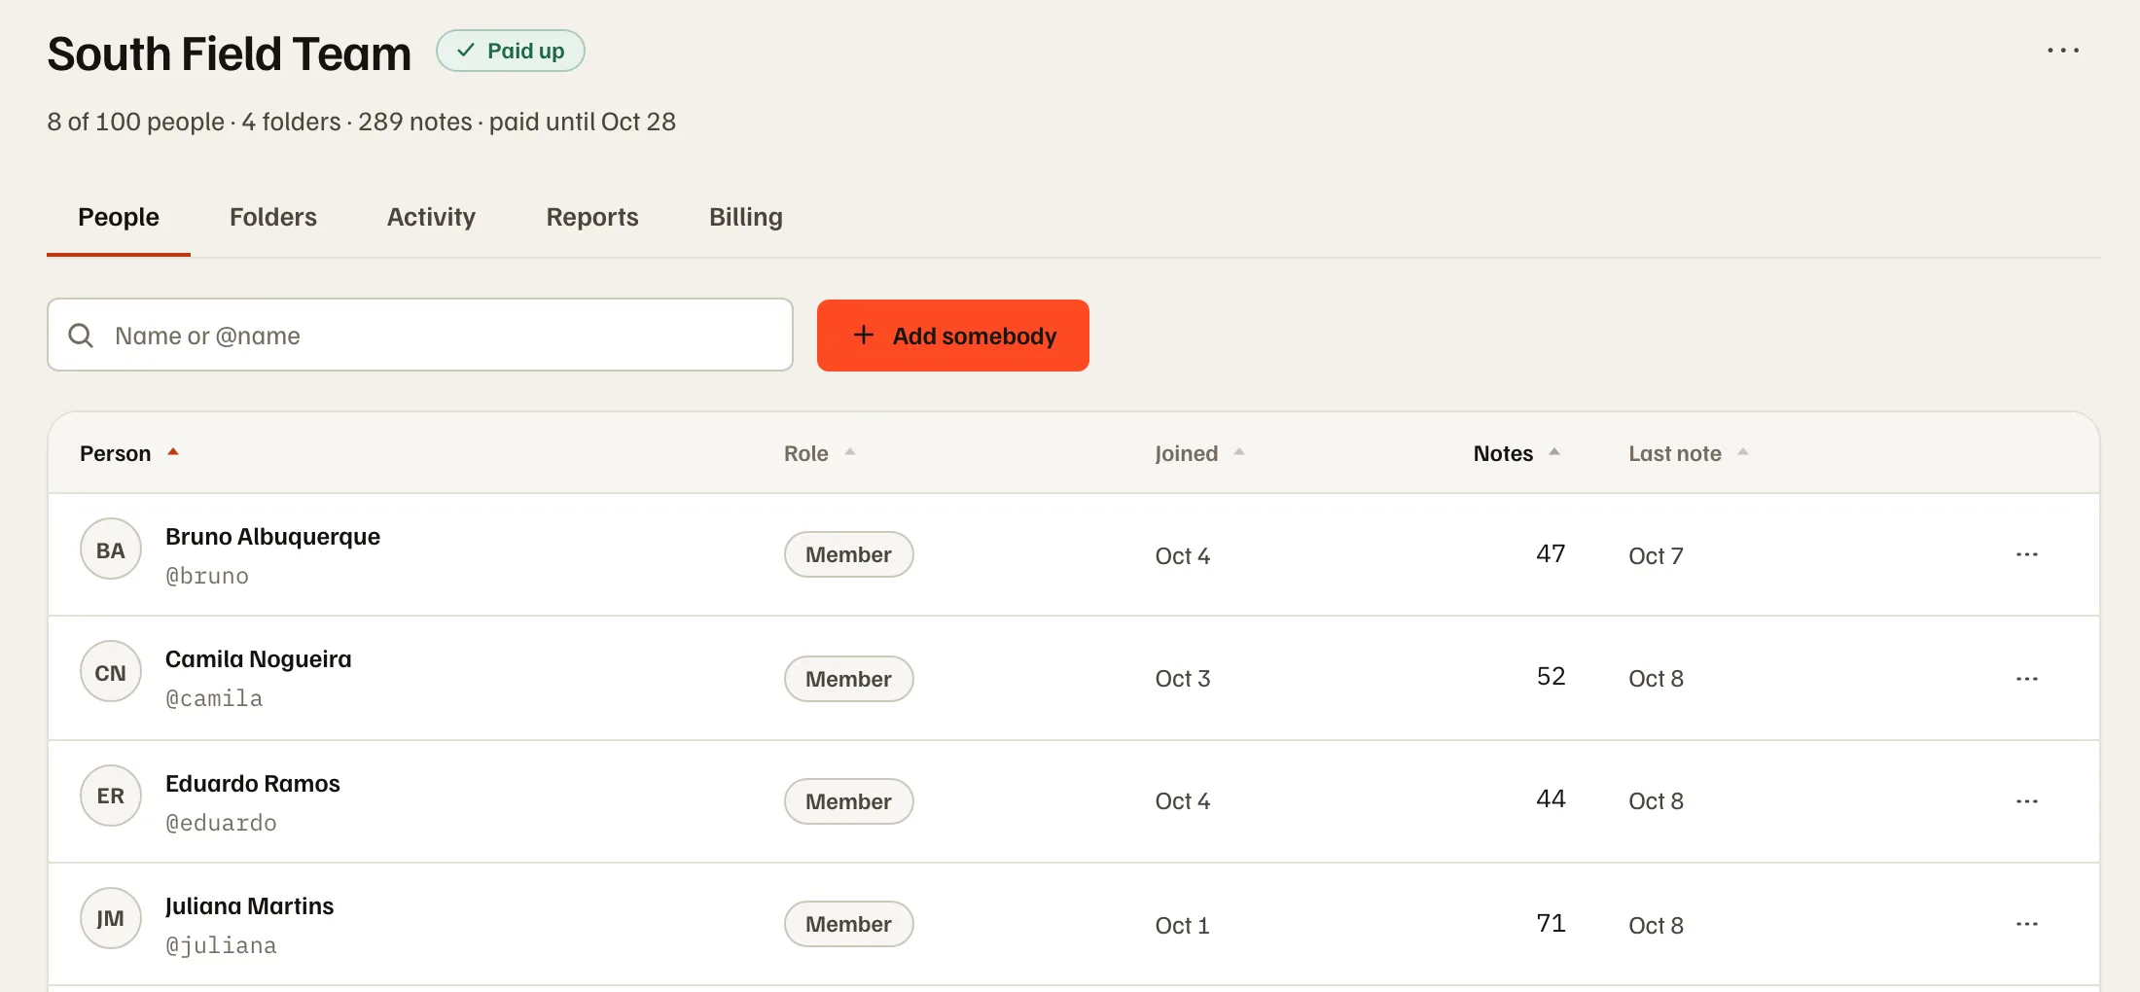Image resolution: width=2140 pixels, height=992 pixels.
Task: Click the CN avatar for Camila
Action: (111, 672)
